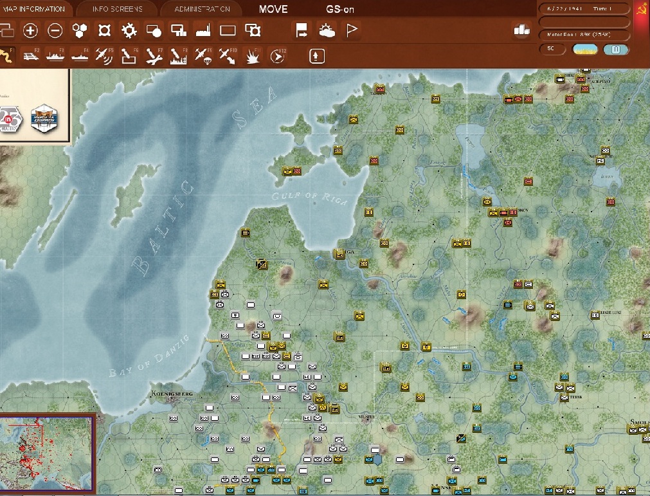The image size is (650, 496).
Task: Select the F1 move mode icon
Action: pyautogui.click(x=6, y=56)
